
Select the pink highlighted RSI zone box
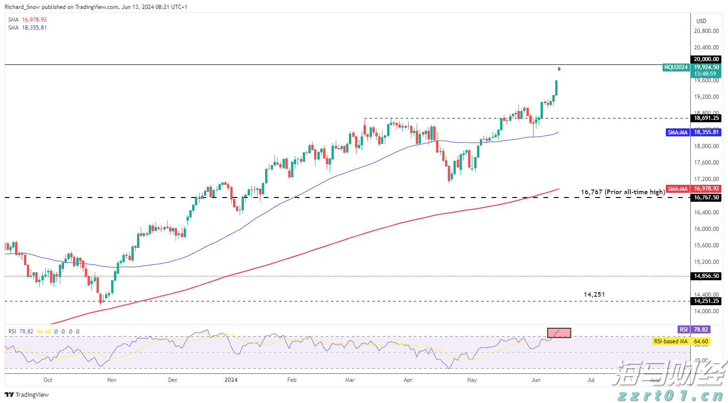pos(559,333)
